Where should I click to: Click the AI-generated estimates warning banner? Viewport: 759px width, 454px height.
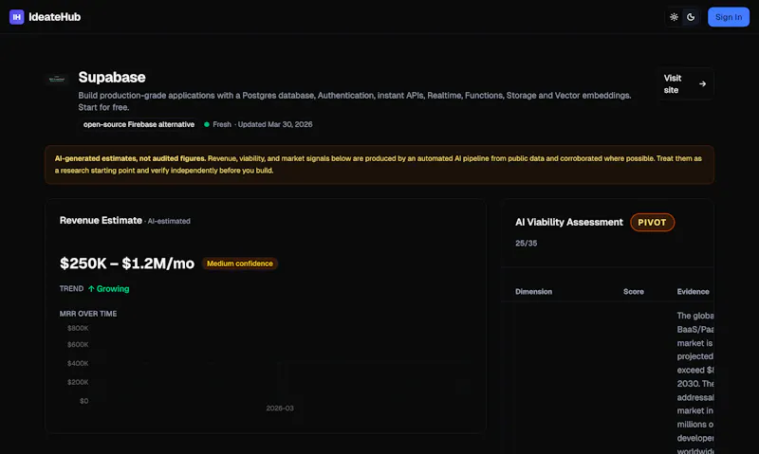click(x=379, y=164)
